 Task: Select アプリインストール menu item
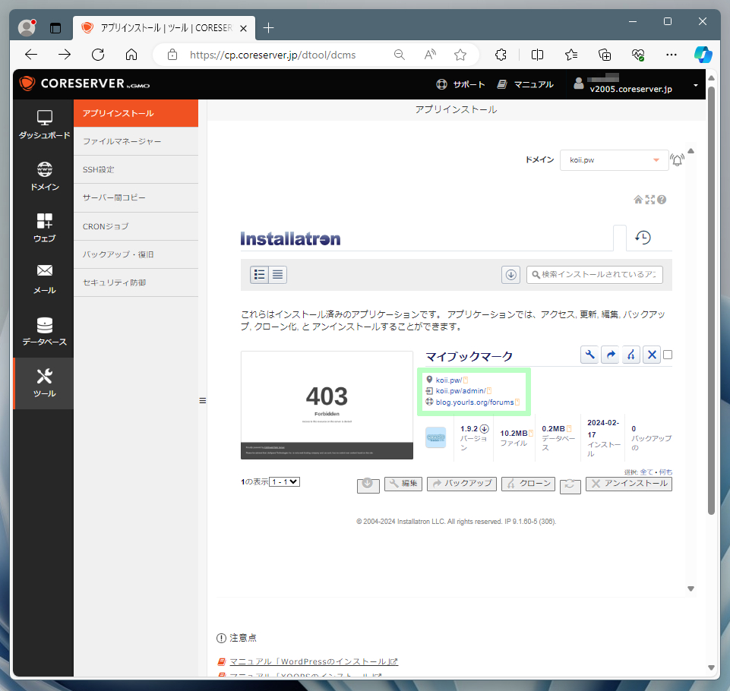point(136,113)
